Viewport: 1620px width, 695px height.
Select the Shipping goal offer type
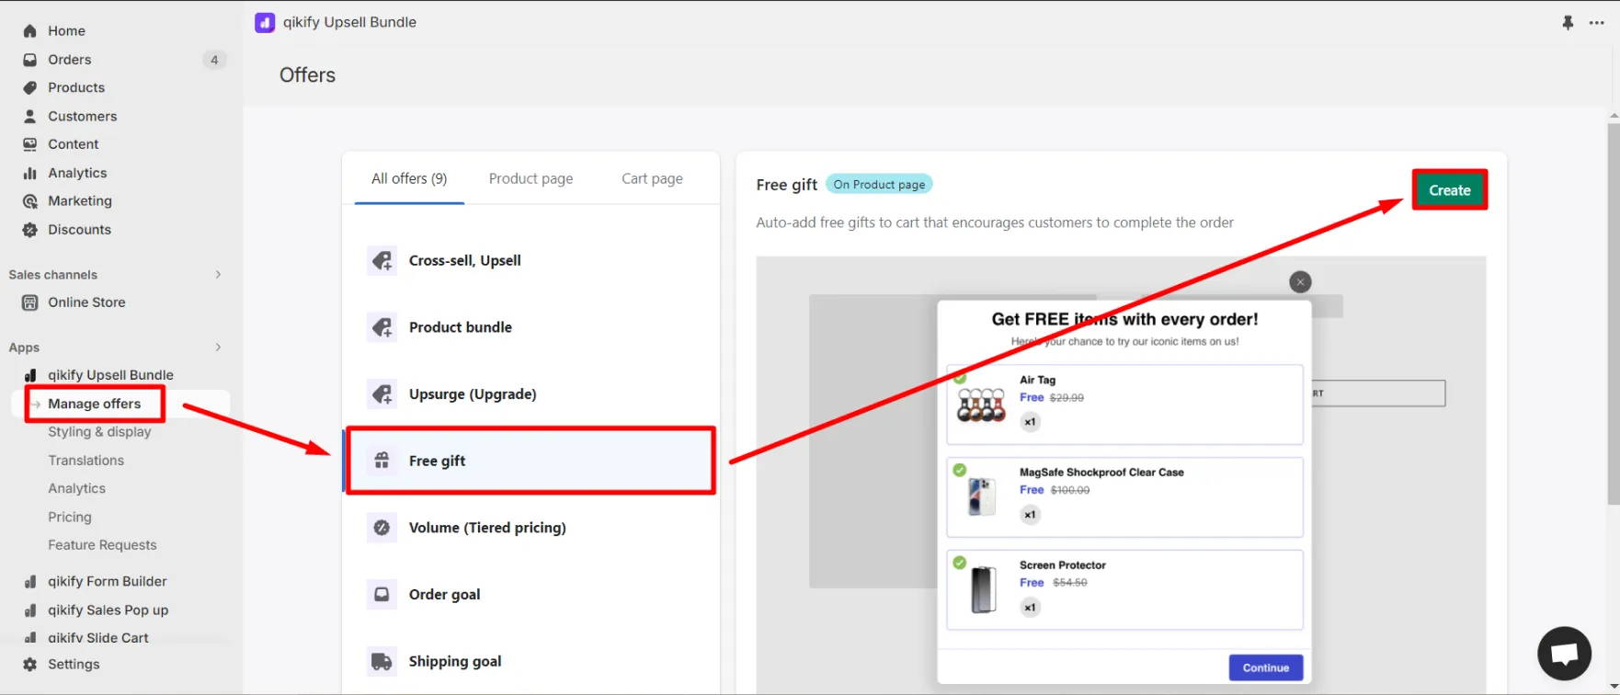(530, 661)
